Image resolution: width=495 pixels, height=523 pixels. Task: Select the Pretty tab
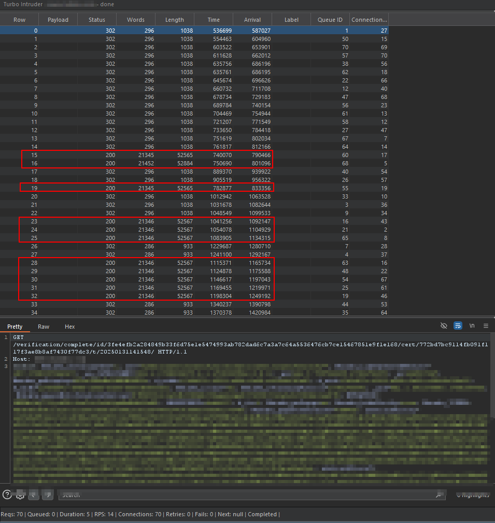pos(15,327)
